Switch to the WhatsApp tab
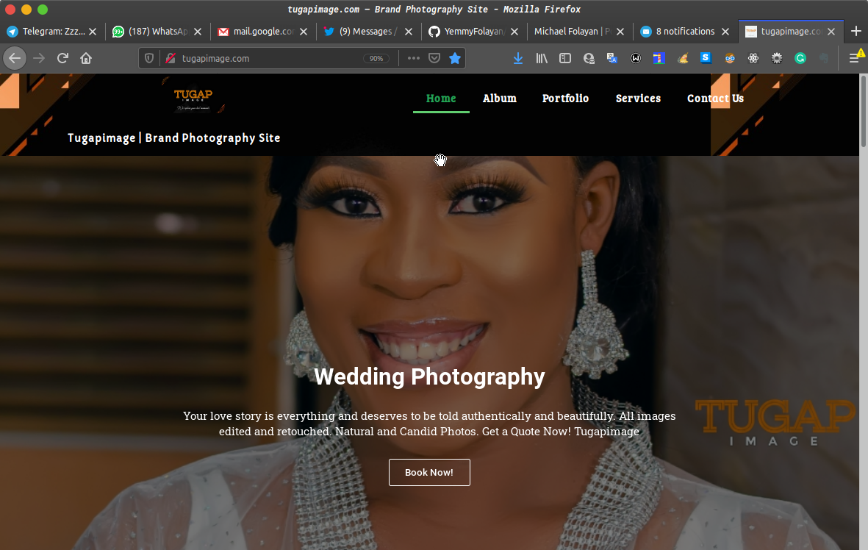Image resolution: width=868 pixels, height=550 pixels. [151, 32]
